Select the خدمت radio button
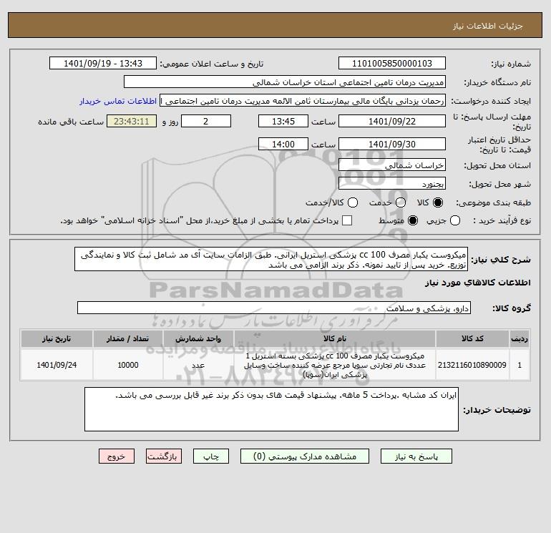This screenshot has width=551, height=533. click(401, 202)
